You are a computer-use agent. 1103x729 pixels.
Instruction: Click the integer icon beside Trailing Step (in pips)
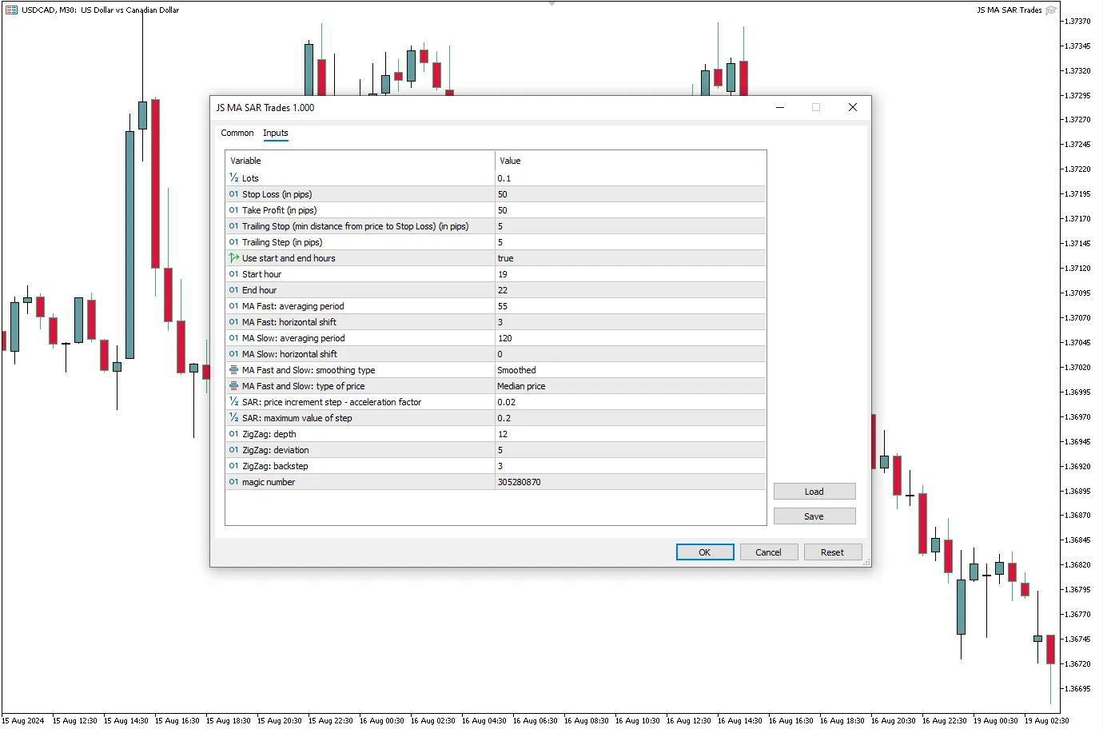(x=233, y=241)
